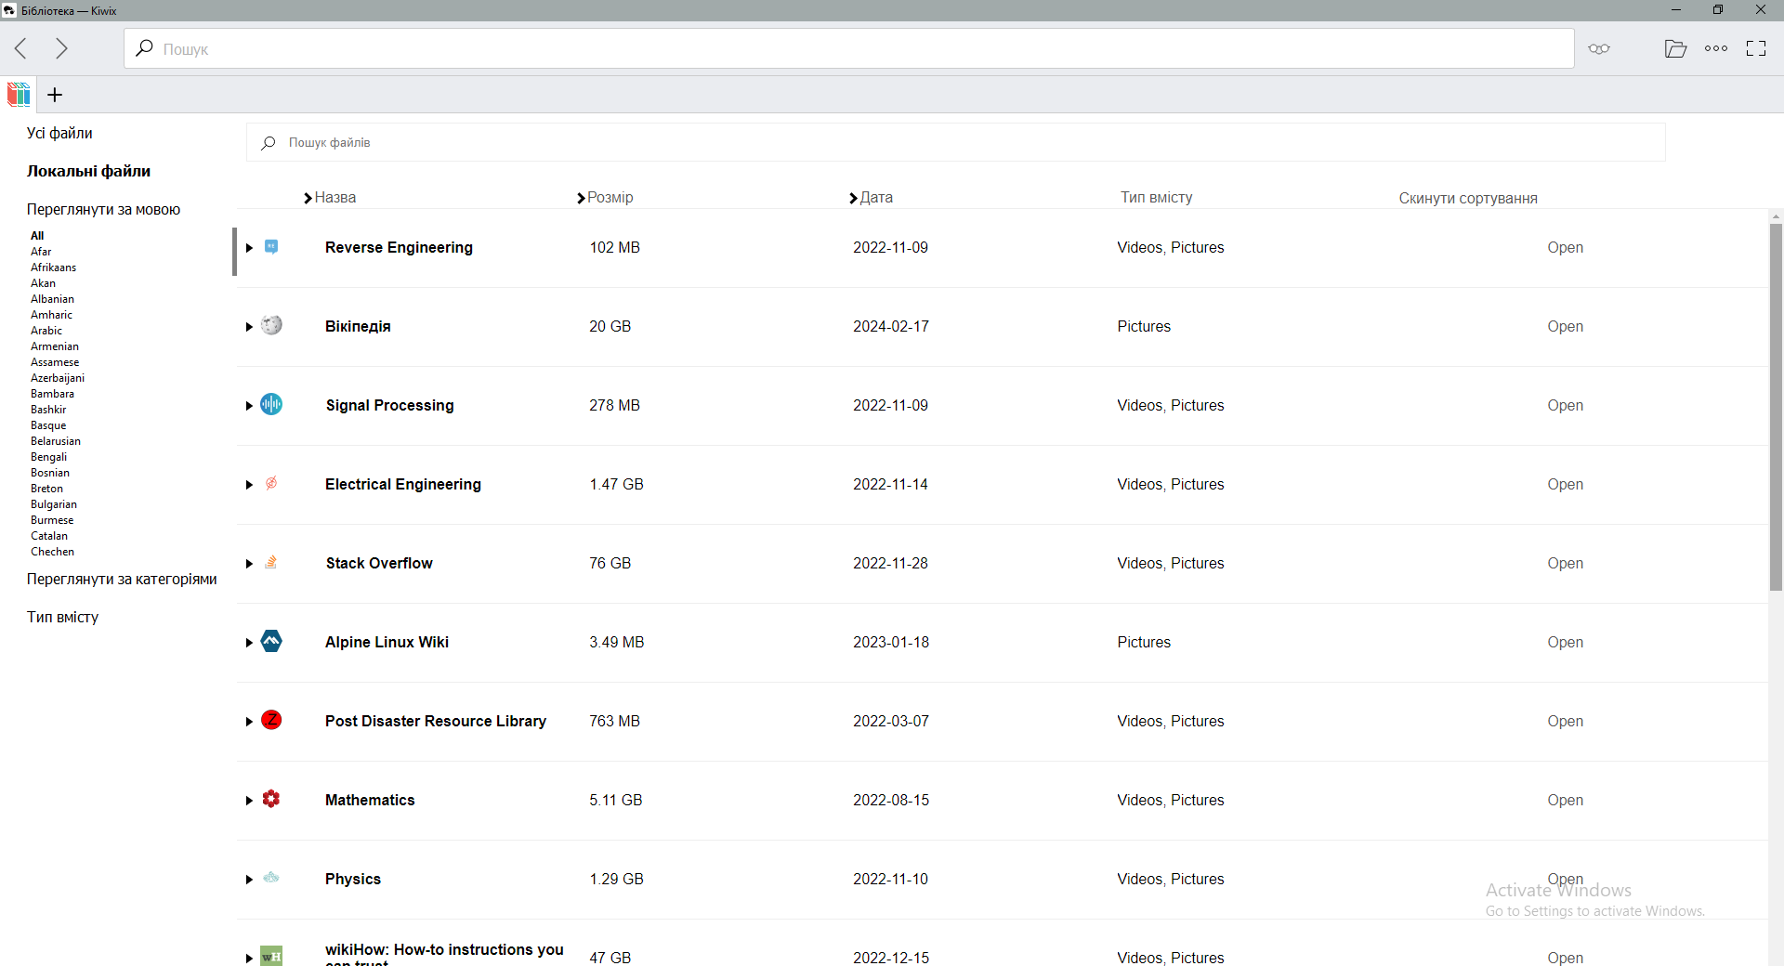The height and width of the screenshot is (966, 1784).
Task: Click the wikiHow logo icon
Action: tap(271, 956)
